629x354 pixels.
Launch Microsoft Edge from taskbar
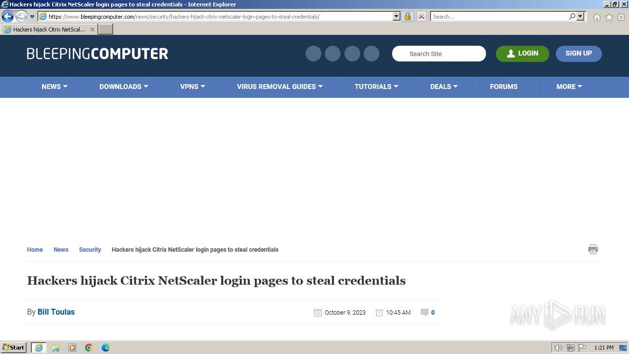pos(106,348)
